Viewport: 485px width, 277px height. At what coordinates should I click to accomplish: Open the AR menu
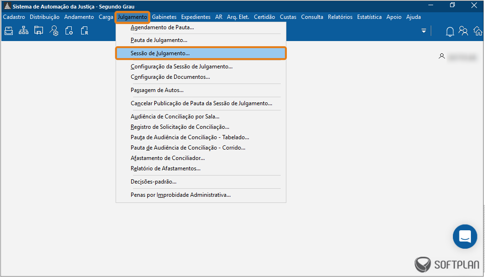[219, 17]
